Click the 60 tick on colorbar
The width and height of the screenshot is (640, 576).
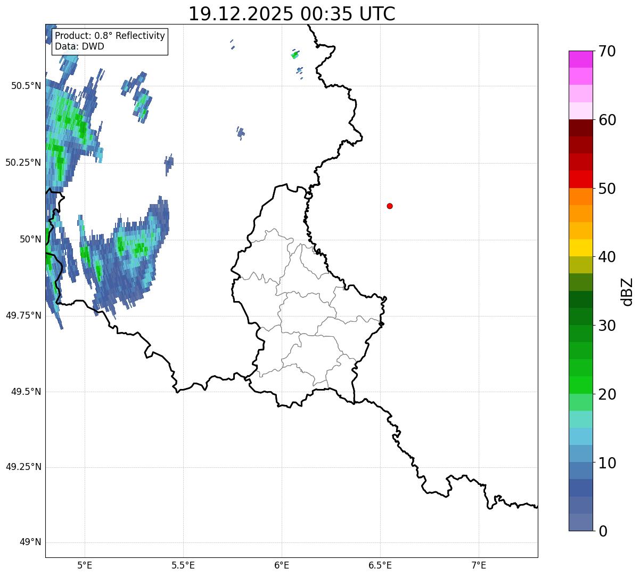tap(607, 120)
